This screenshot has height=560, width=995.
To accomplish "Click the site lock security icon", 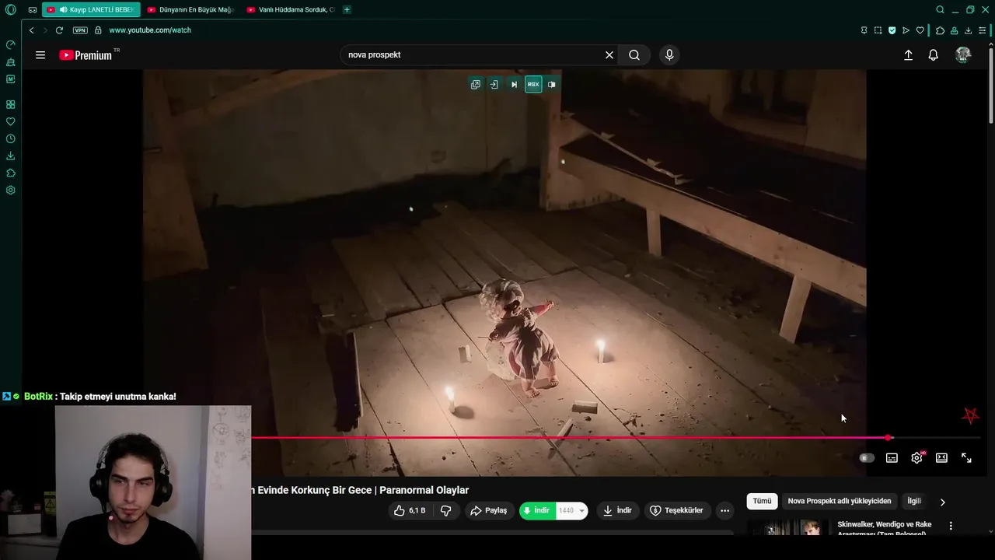I will pyautogui.click(x=98, y=30).
